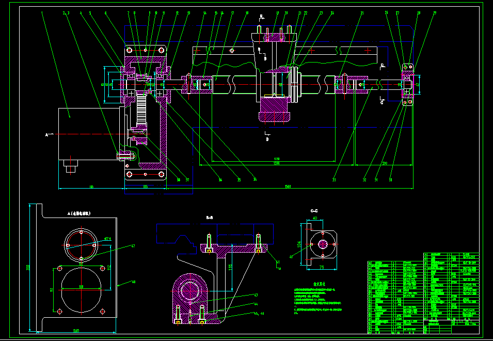Click the 118 vertical dimension in B-B
The image size is (493, 341).
(x=230, y=267)
